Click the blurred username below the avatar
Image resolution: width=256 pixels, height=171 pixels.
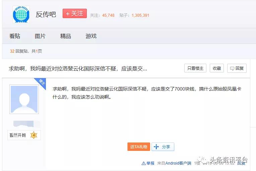pos(24,123)
